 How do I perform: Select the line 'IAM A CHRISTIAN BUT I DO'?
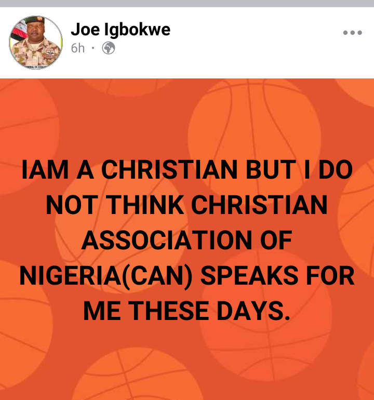(187, 169)
